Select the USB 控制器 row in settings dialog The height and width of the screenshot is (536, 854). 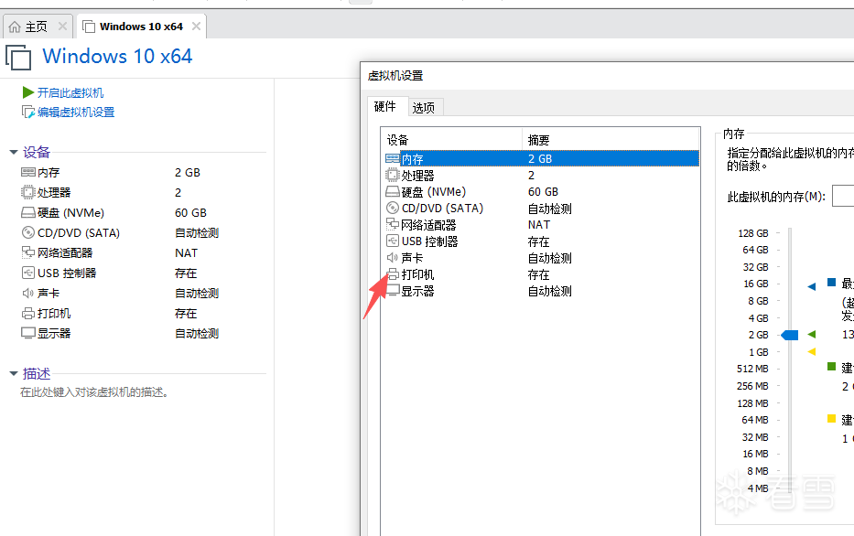(x=541, y=241)
